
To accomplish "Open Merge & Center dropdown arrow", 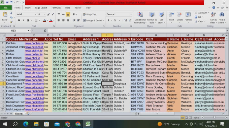I will 104,20.
